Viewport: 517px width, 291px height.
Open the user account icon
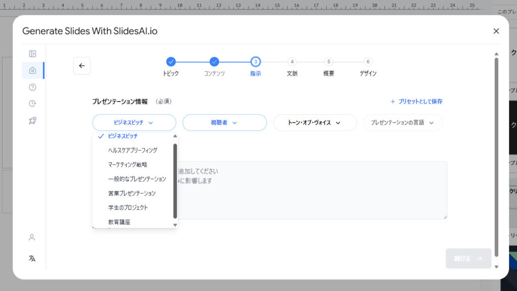click(32, 237)
